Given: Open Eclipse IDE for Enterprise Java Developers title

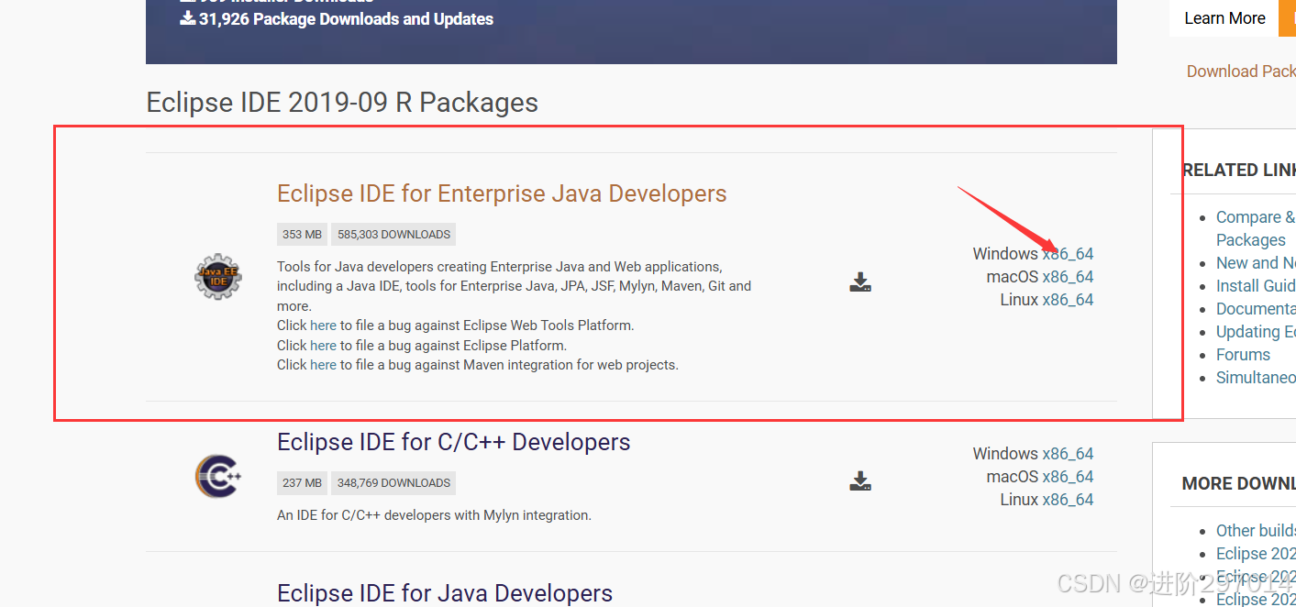Looking at the screenshot, I should point(502,193).
